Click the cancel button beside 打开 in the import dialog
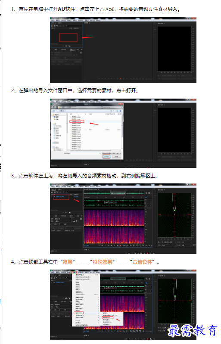The height and width of the screenshot is (344, 221). coord(117,157)
